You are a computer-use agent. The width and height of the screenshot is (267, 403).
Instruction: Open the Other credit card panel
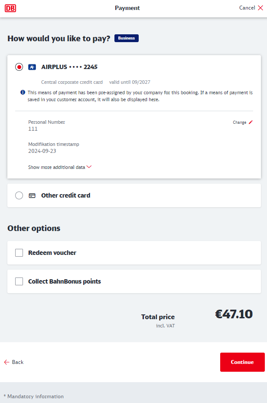(x=134, y=195)
